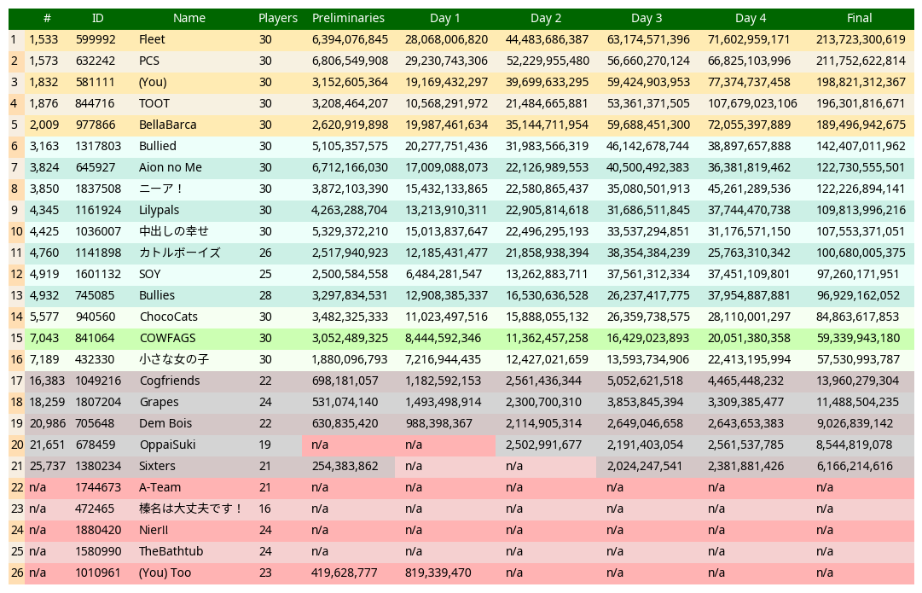Select ID cell 432330
The image size is (922, 593).
(x=96, y=359)
